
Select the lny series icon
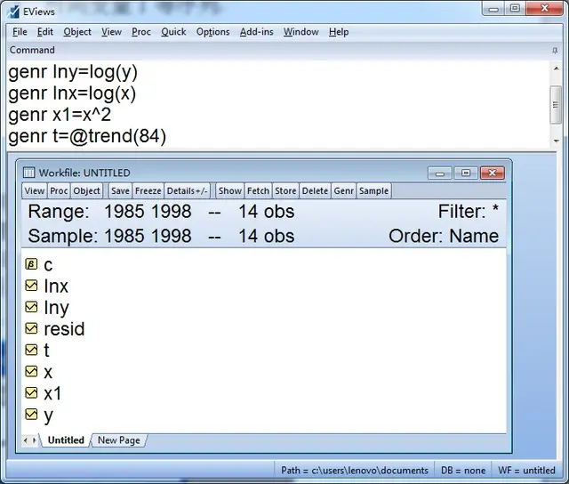31,307
